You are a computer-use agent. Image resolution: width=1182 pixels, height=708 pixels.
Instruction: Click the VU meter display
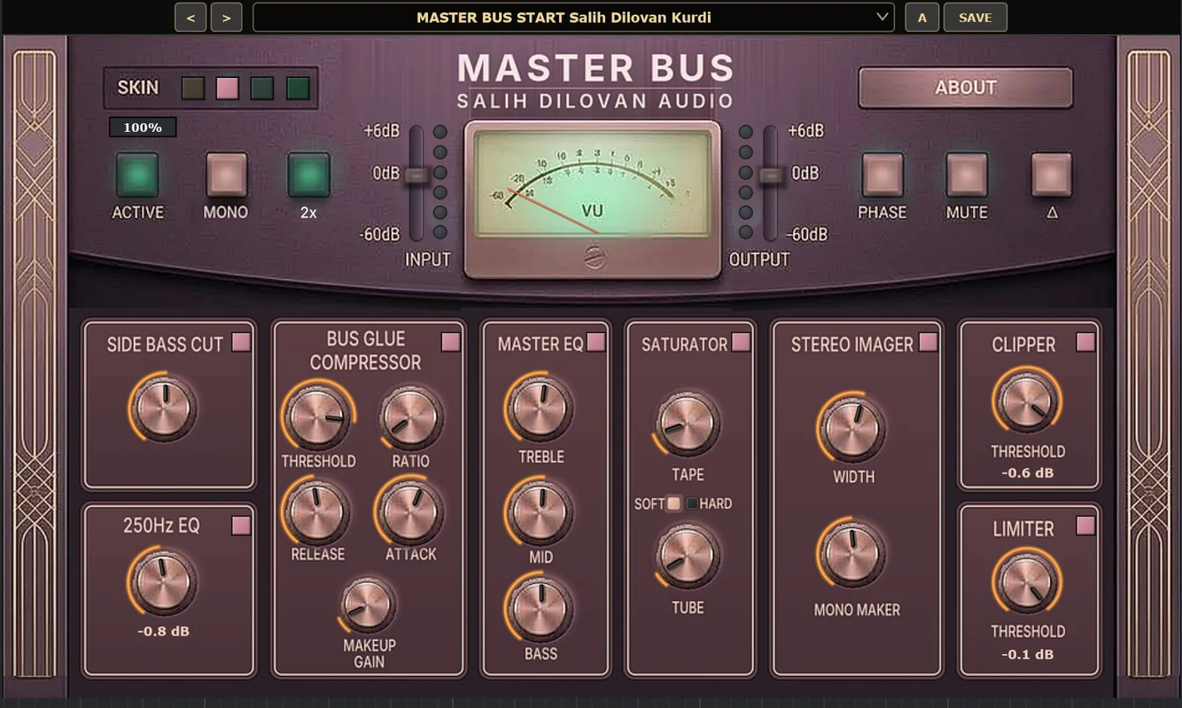coord(593,183)
